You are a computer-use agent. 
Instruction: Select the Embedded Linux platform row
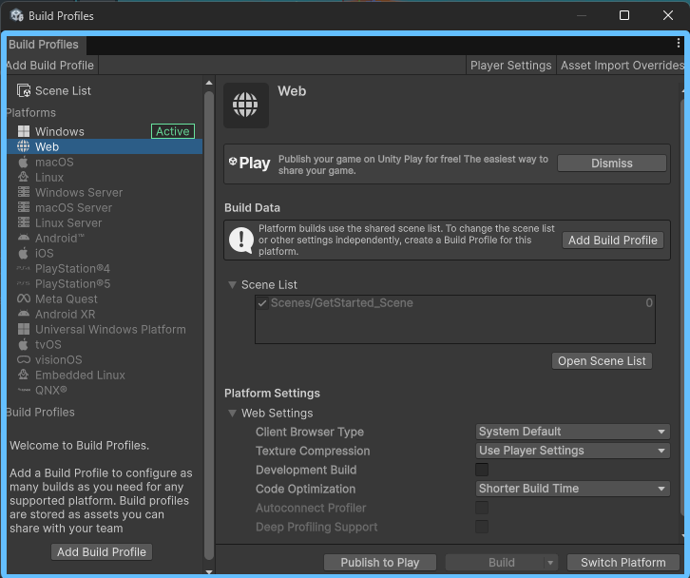(x=105, y=375)
